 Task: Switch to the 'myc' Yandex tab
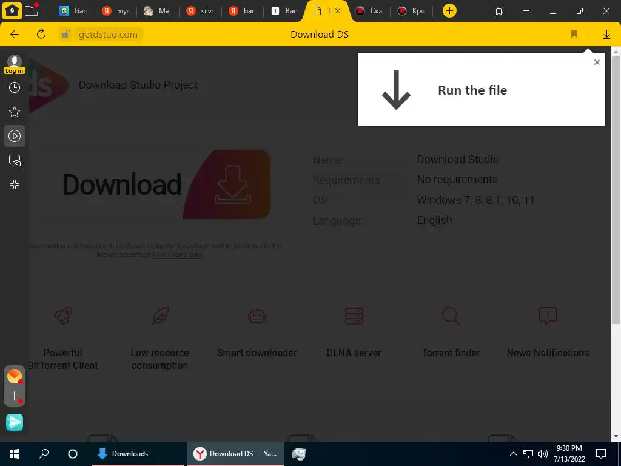[x=116, y=11]
